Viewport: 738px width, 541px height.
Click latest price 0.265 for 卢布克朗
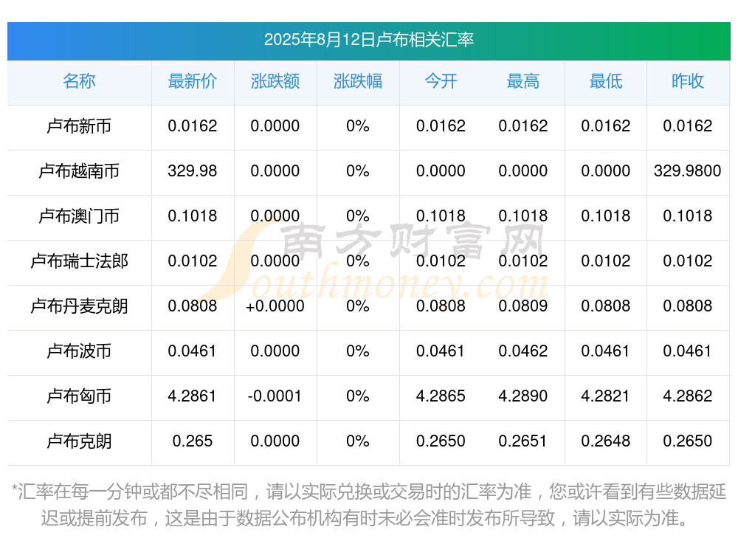[x=193, y=441]
